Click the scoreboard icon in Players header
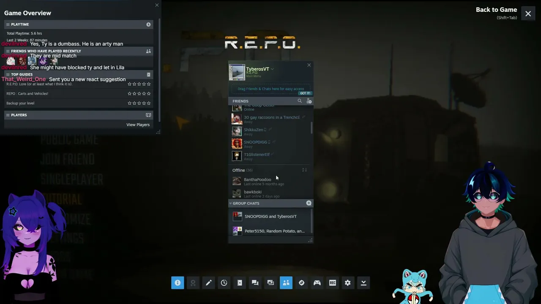The image size is (541, 304). pos(148,115)
